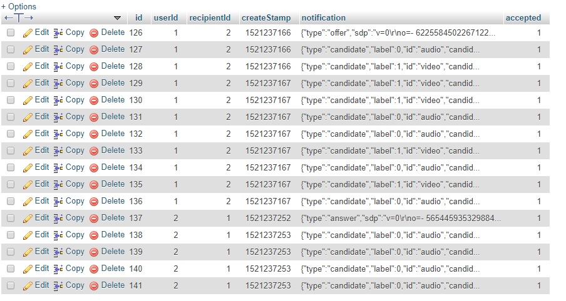Click the red Delete icon in row 131
The image size is (566, 301).
pos(94,118)
